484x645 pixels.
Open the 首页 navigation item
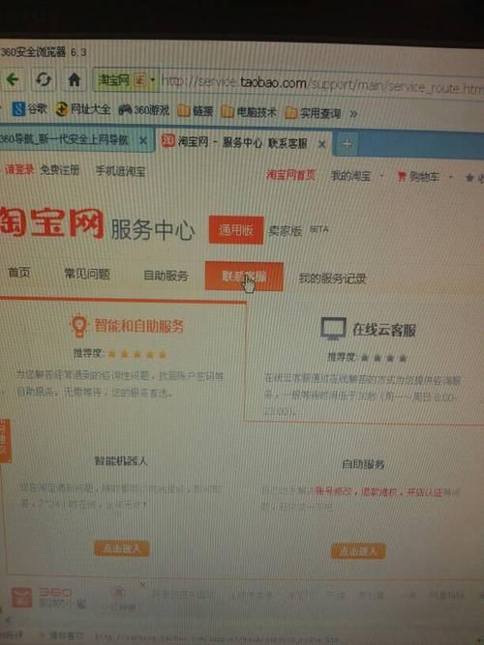point(19,273)
